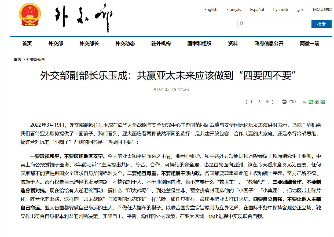334x237 pixels.
Task: Open the 外交动态 menu
Action: tap(125, 43)
